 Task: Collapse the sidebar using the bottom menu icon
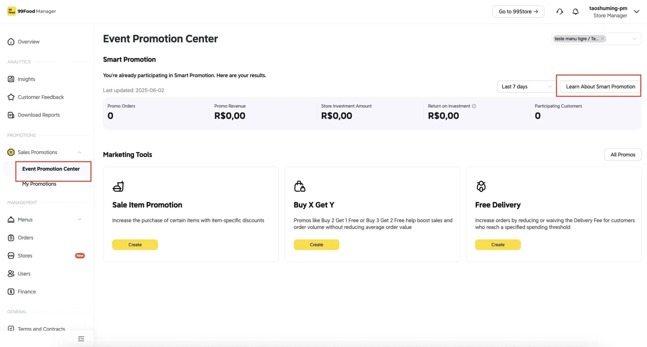(81, 339)
